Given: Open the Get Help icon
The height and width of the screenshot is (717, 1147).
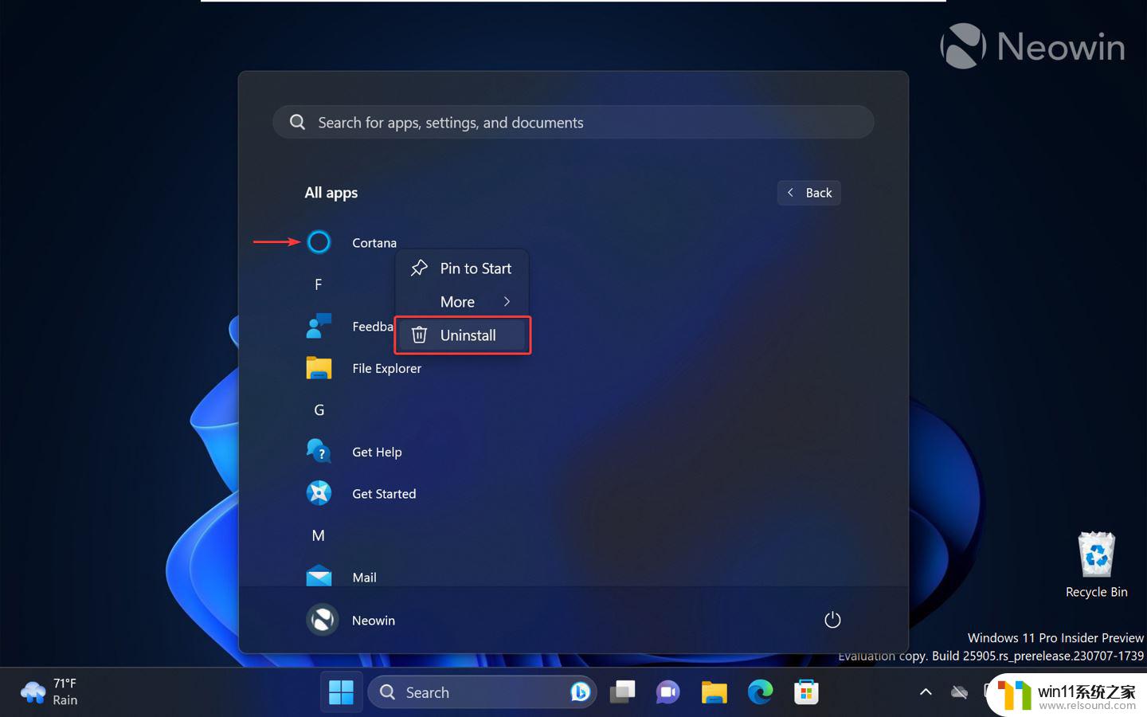Looking at the screenshot, I should point(319,452).
